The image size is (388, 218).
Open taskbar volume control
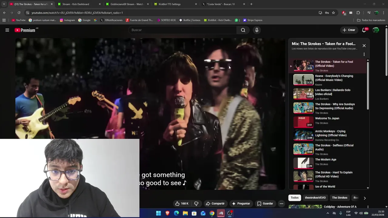[x=361, y=213]
